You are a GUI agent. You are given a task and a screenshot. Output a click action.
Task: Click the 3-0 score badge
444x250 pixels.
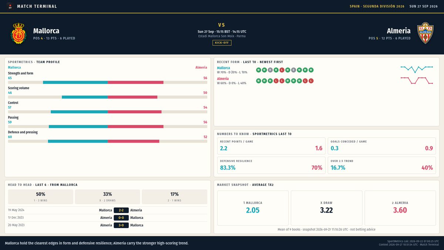[x=121, y=225]
